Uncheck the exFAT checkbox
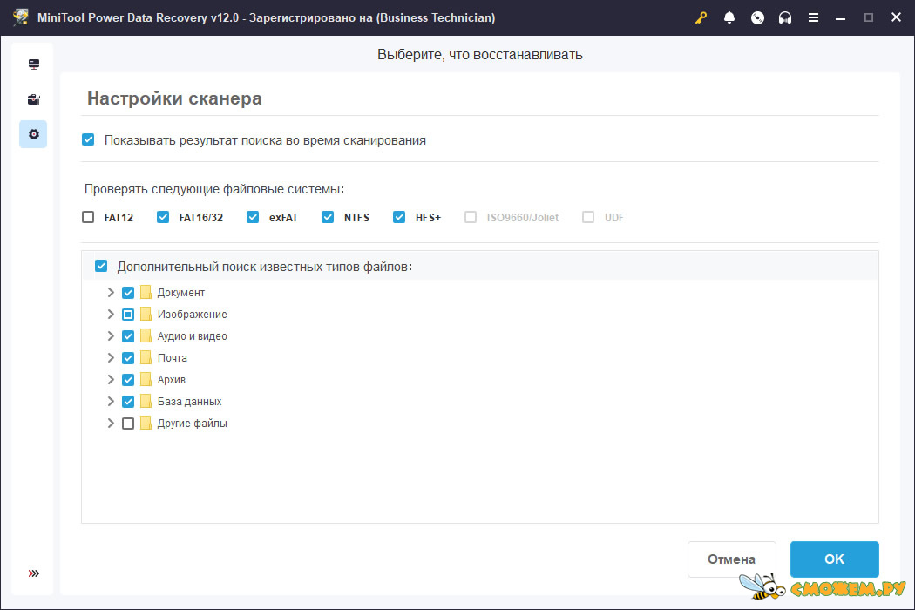The image size is (915, 610). click(x=253, y=217)
